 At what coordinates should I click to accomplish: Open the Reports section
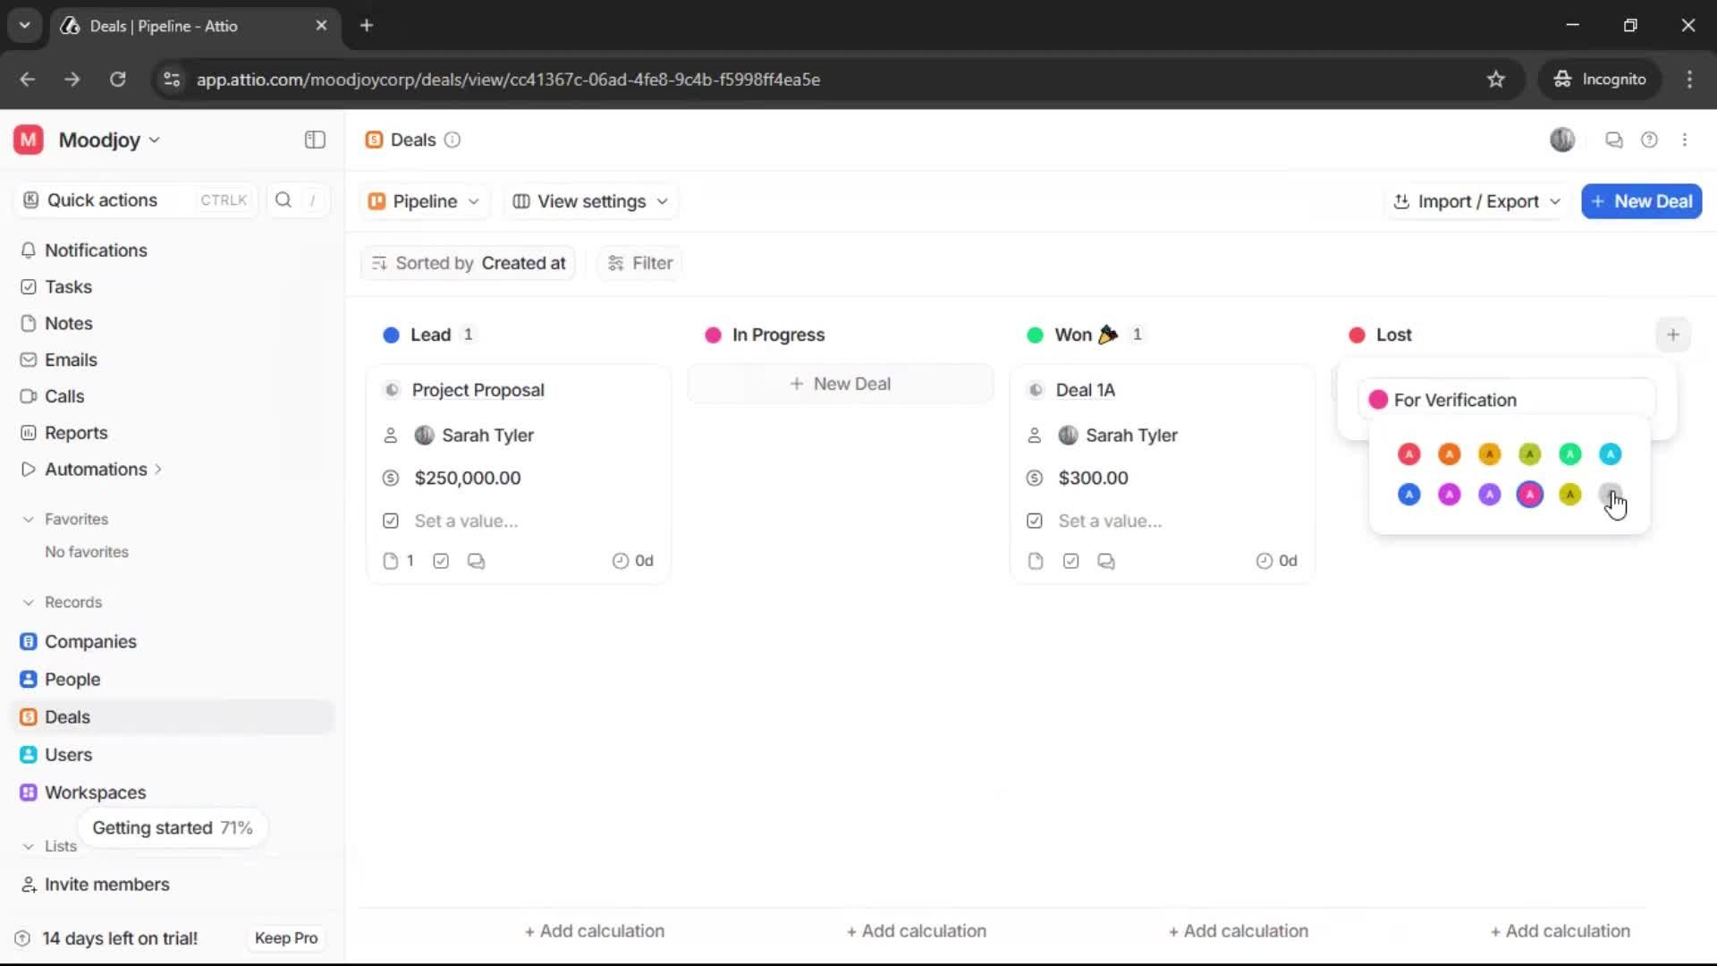75,433
